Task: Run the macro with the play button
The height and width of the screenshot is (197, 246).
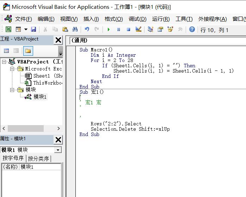Action: coord(109,30)
